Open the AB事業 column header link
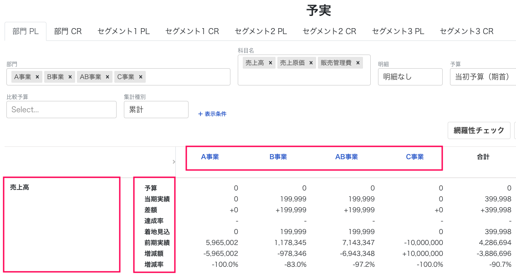 347,157
